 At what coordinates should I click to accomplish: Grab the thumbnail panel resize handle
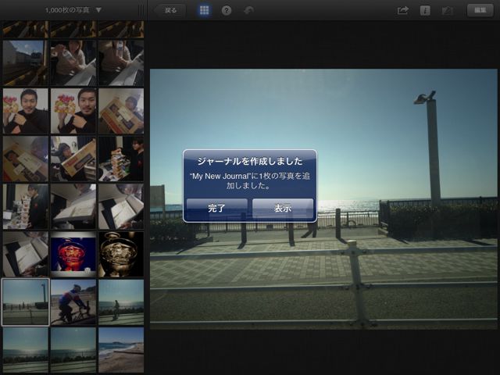pyautogui.click(x=142, y=10)
